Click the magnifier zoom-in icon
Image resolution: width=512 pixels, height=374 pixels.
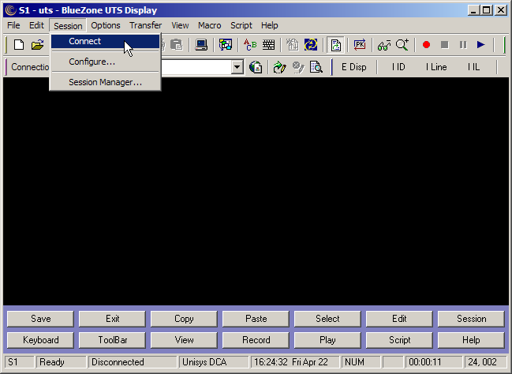pos(402,45)
